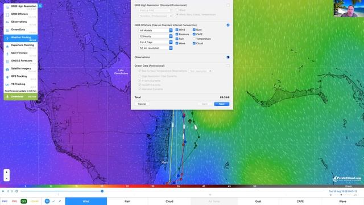This screenshot has height=205, width=364.
Task: Click the black waypoint pin on route
Action: pyautogui.click(x=190, y=121)
